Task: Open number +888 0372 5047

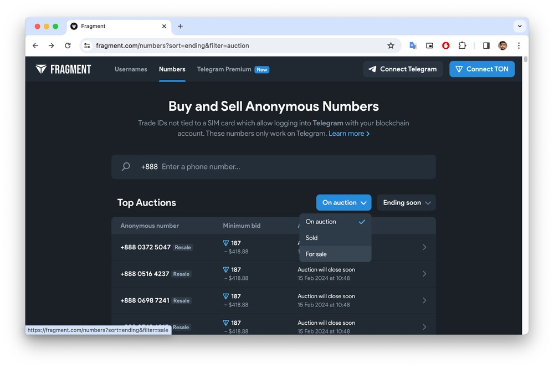Action: pyautogui.click(x=145, y=247)
